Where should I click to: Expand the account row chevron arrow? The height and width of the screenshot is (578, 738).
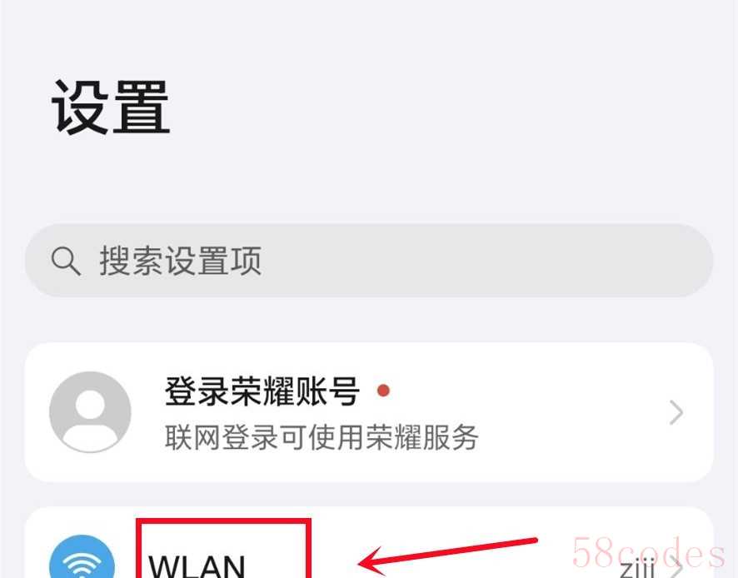click(x=676, y=412)
